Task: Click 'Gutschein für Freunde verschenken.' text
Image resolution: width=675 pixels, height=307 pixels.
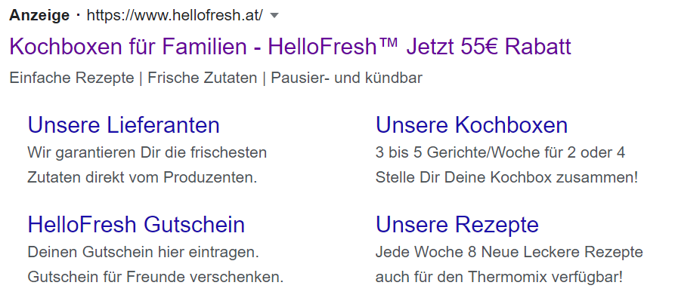Action: pyautogui.click(x=156, y=277)
